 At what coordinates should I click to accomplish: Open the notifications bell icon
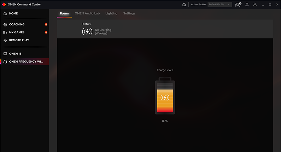(x=247, y=5)
